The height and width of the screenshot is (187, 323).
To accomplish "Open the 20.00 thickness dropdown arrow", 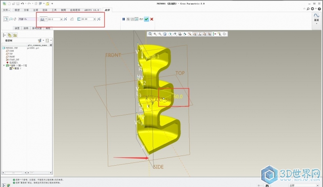I will pyautogui.click(x=95, y=19).
